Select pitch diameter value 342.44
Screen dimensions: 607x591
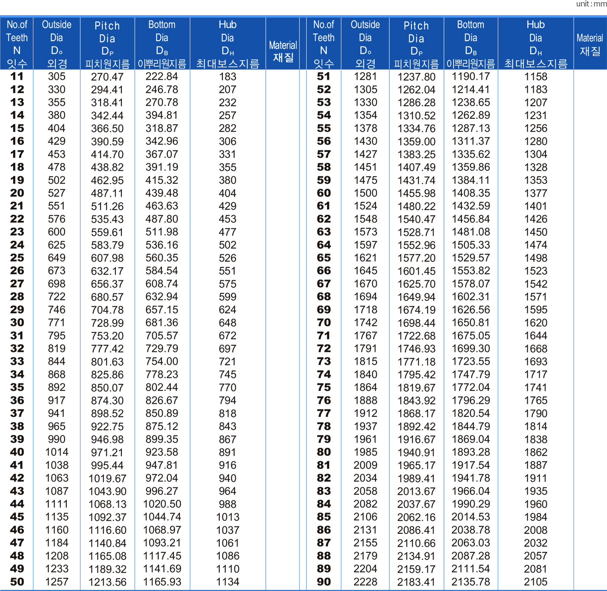pos(108,116)
